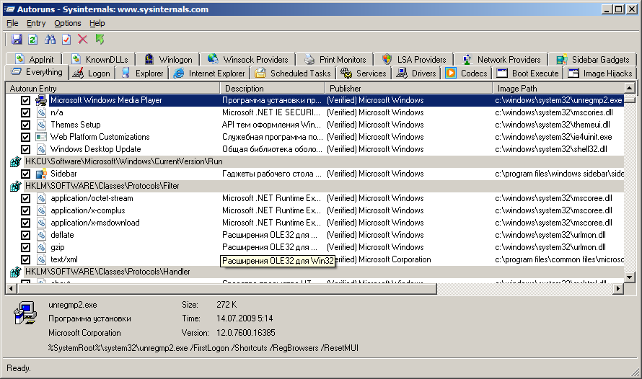Click the vertical scrollbar down arrow
Viewport: 642px width, 379px height.
(630, 277)
